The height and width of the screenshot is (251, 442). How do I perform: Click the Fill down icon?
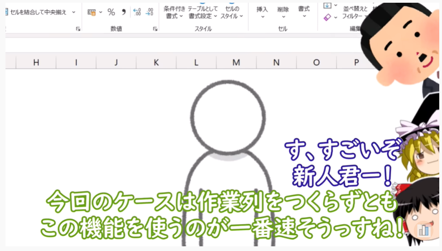tap(327, 5)
